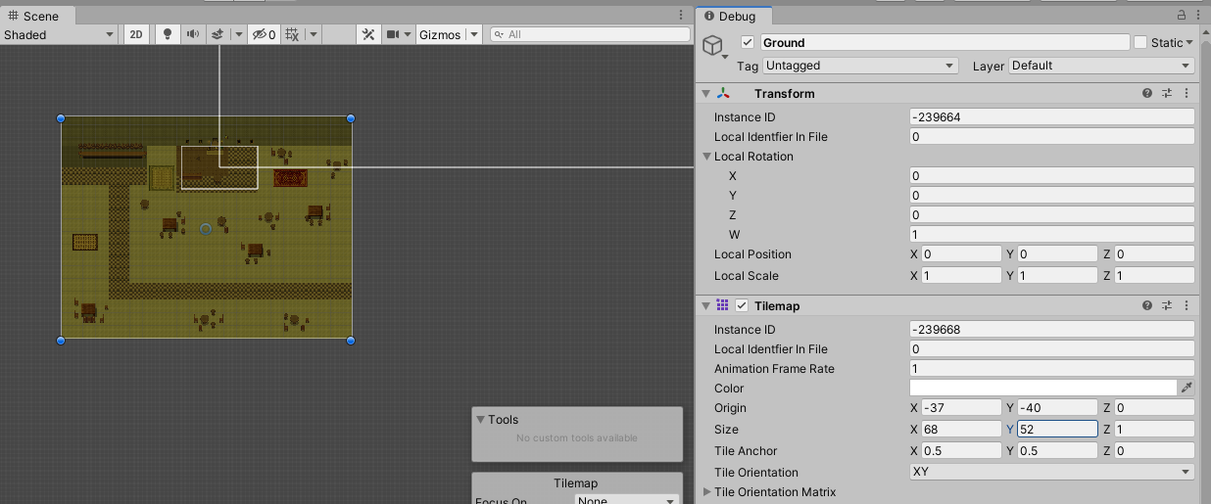Click the Tilemap Color swatch field
This screenshot has height=504, width=1211.
pos(1042,389)
